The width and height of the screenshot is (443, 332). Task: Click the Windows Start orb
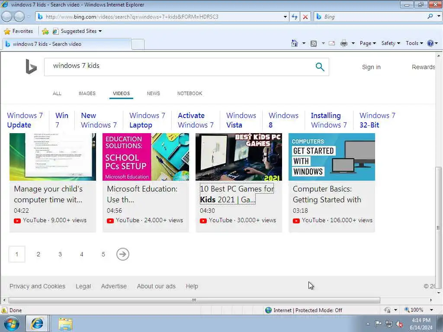pyautogui.click(x=12, y=323)
